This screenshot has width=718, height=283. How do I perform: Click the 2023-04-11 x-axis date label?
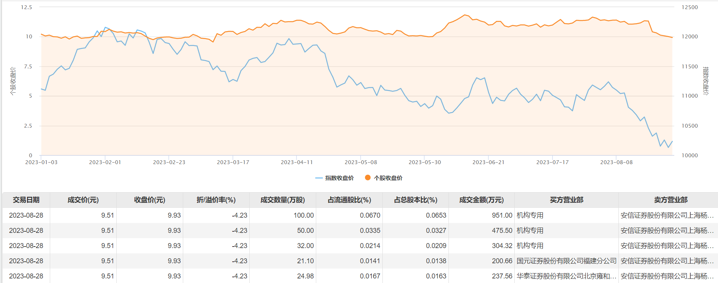[296, 162]
